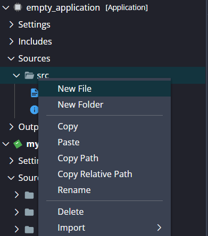This screenshot has width=208, height=236.
Task: Collapse the empty_application project node
Action: coord(6,7)
